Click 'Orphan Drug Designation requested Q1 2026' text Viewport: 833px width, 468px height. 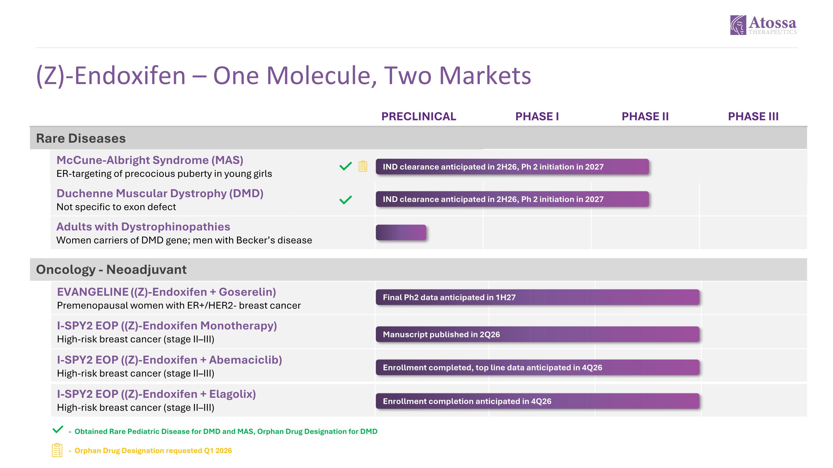click(153, 451)
